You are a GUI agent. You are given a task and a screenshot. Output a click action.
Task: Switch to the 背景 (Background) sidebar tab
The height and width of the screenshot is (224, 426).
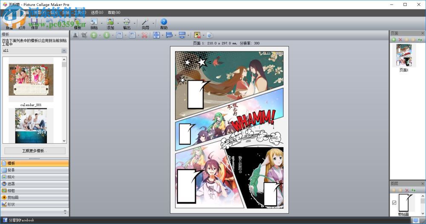click(35, 170)
